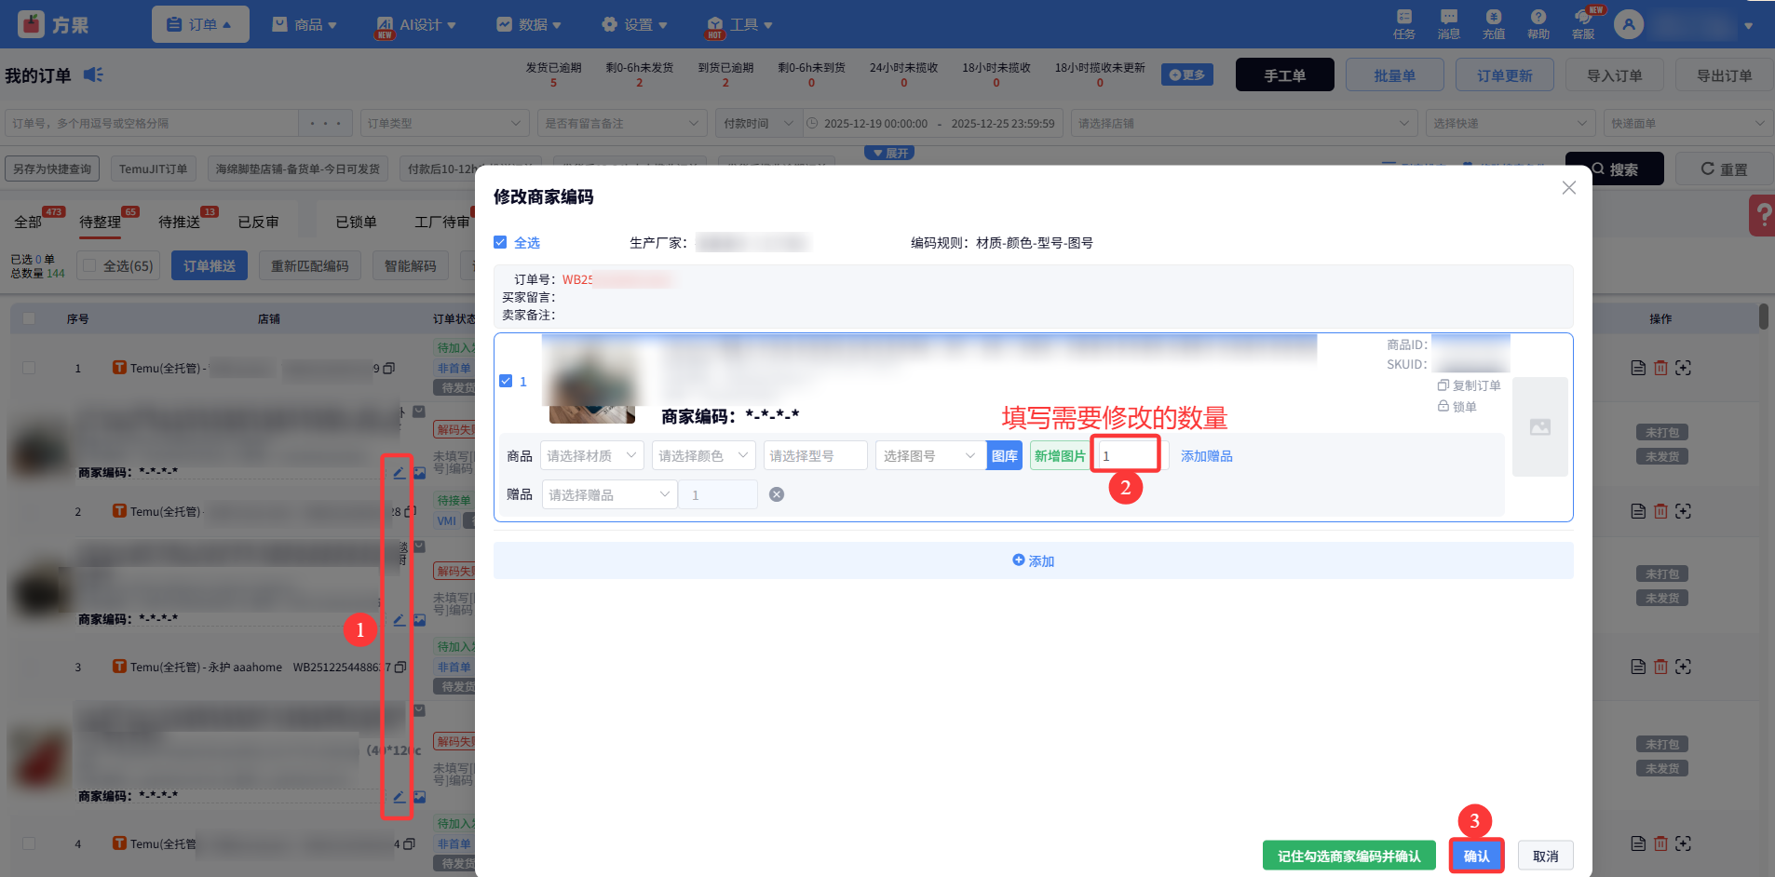This screenshot has height=877, width=1775.
Task: Click the 添加赠品 link
Action: point(1207,455)
